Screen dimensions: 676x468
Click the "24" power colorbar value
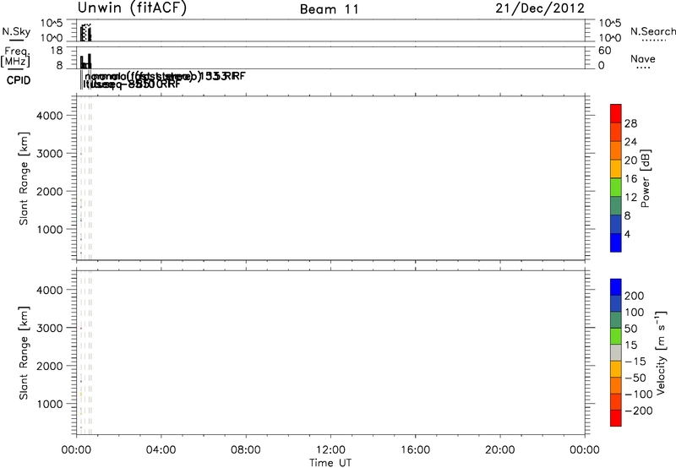point(630,142)
